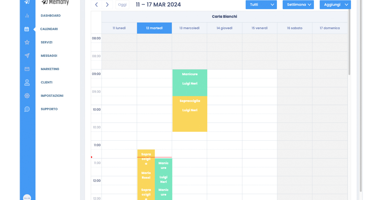Click the person clients sidebar icon
Viewport: 382px width, 200px height.
(x=27, y=83)
